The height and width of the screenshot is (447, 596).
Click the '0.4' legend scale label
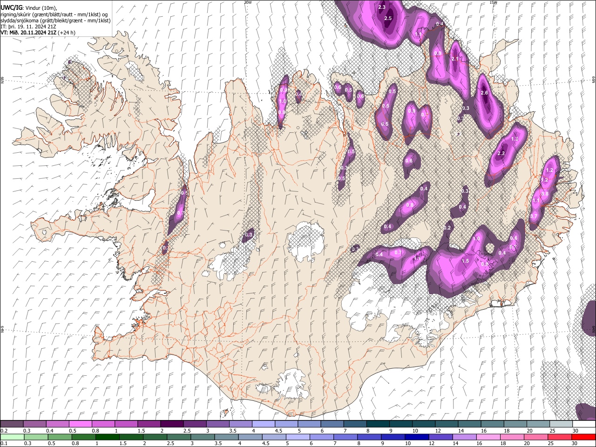pyautogui.click(x=50, y=431)
